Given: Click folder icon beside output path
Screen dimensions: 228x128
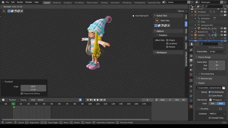Looking at the screenshot, I should pos(224,88).
